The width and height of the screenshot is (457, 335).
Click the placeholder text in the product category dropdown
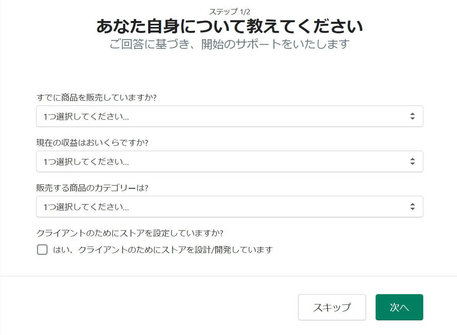[86, 207]
